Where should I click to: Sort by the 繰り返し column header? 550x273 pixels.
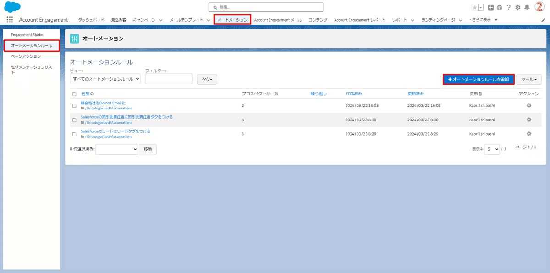[319, 93]
